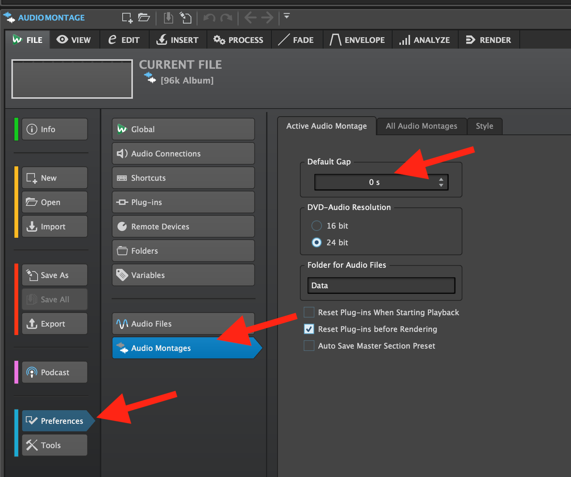Open Global preferences
Image resolution: width=571 pixels, height=477 pixels.
183,129
